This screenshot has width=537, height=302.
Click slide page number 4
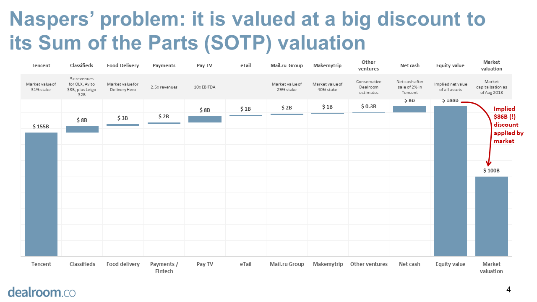[508, 289]
